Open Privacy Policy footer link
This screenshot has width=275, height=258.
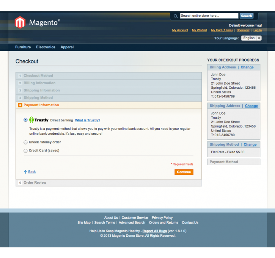pyautogui.click(x=162, y=218)
